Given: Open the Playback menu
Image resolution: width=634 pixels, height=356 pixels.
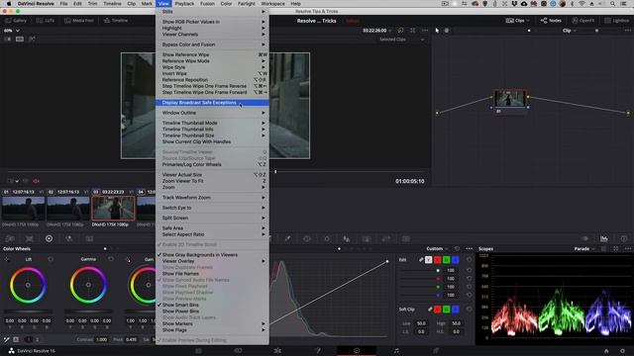Looking at the screenshot, I should pos(184,4).
